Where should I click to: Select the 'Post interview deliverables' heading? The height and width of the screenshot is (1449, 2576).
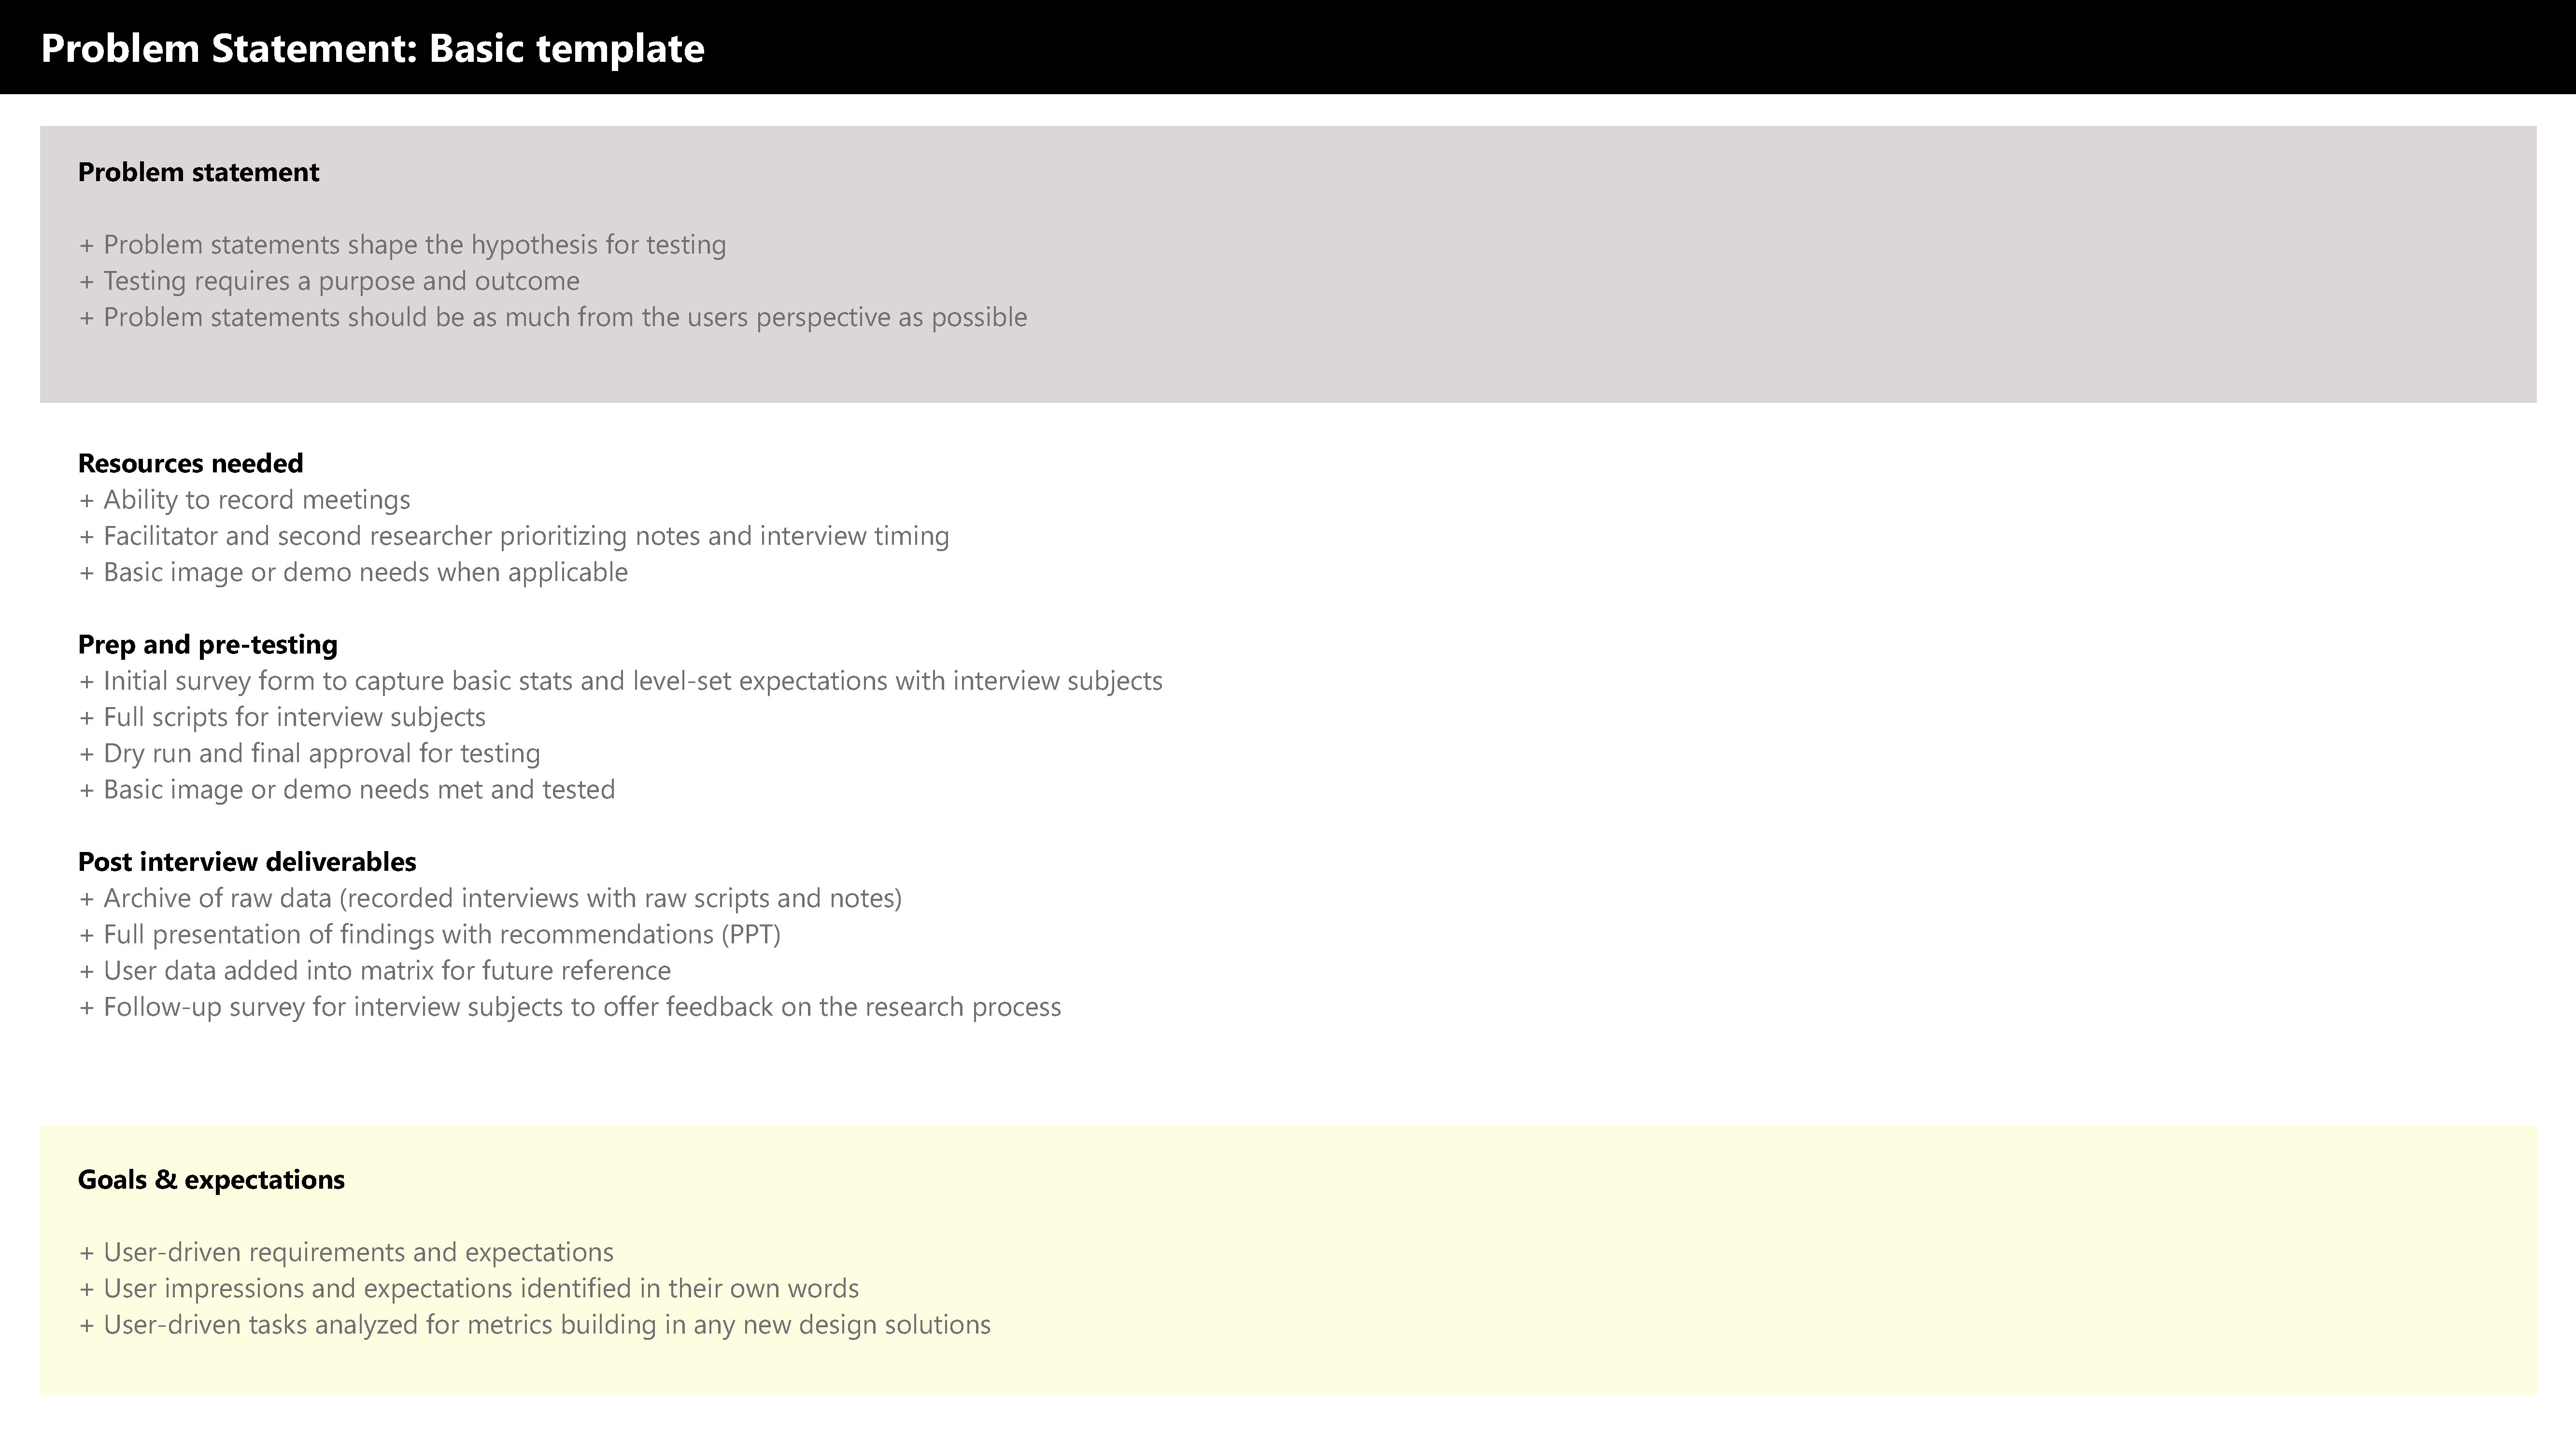247,861
